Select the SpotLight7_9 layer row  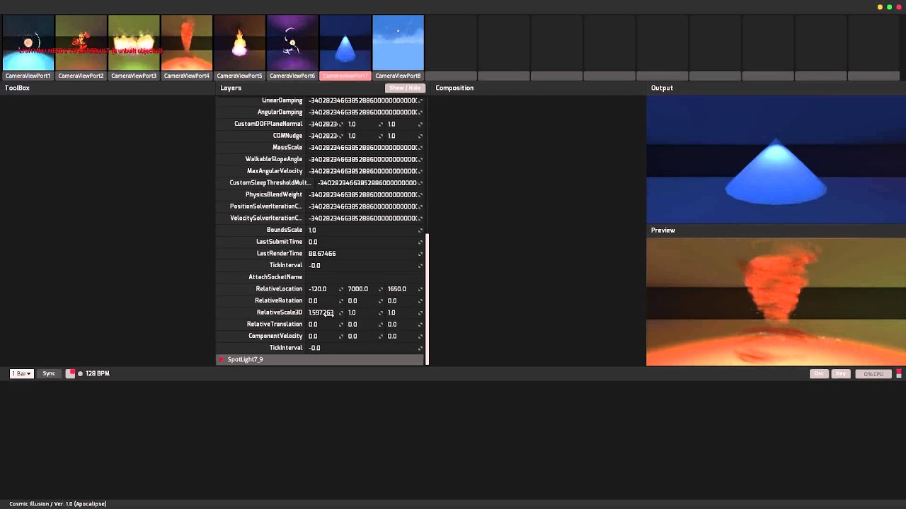tap(320, 360)
